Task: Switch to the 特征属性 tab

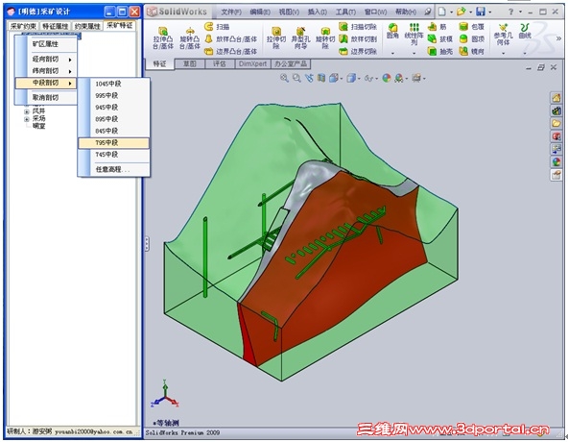Action: tap(55, 26)
